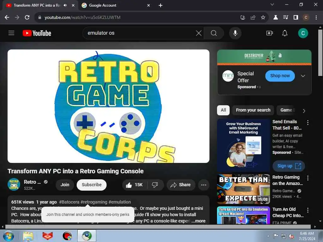Toggle the Chrome side panel

click(296, 18)
